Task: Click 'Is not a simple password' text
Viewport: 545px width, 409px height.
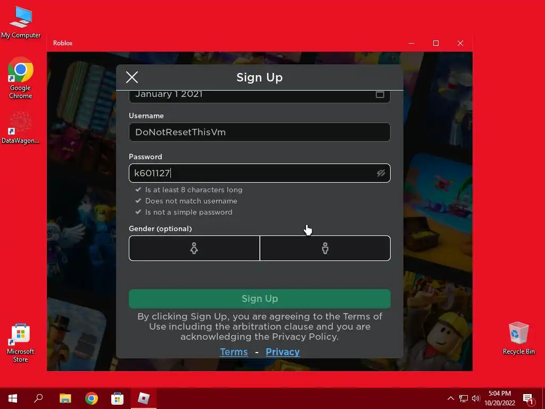Action: coord(189,212)
